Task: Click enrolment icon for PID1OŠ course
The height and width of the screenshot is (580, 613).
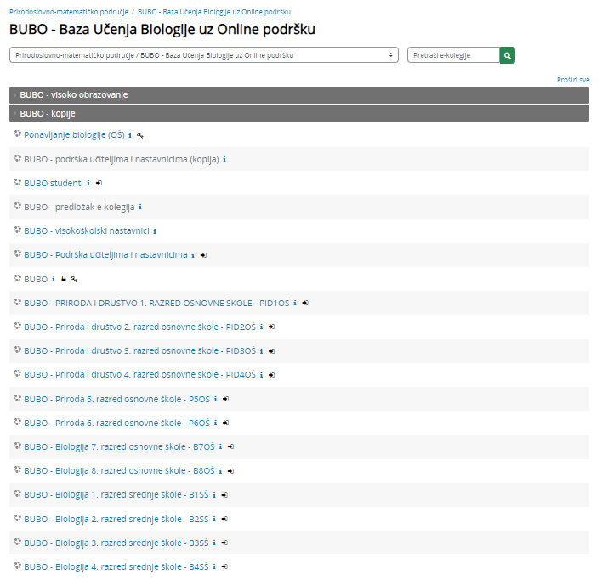Action: [305, 303]
